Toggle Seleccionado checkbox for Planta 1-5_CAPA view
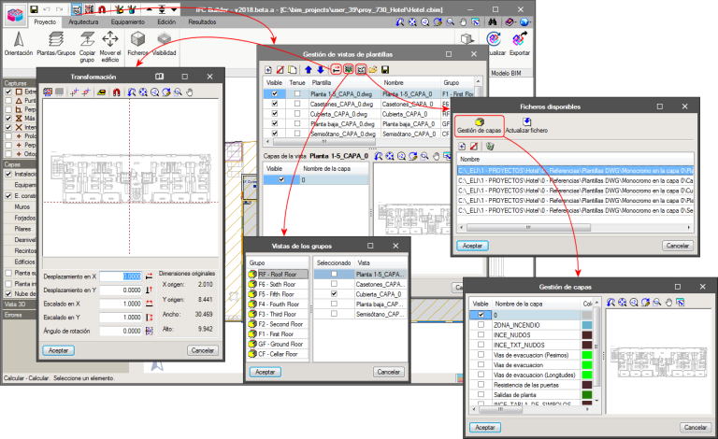The height and width of the screenshot is (439, 718). pyautogui.click(x=334, y=274)
